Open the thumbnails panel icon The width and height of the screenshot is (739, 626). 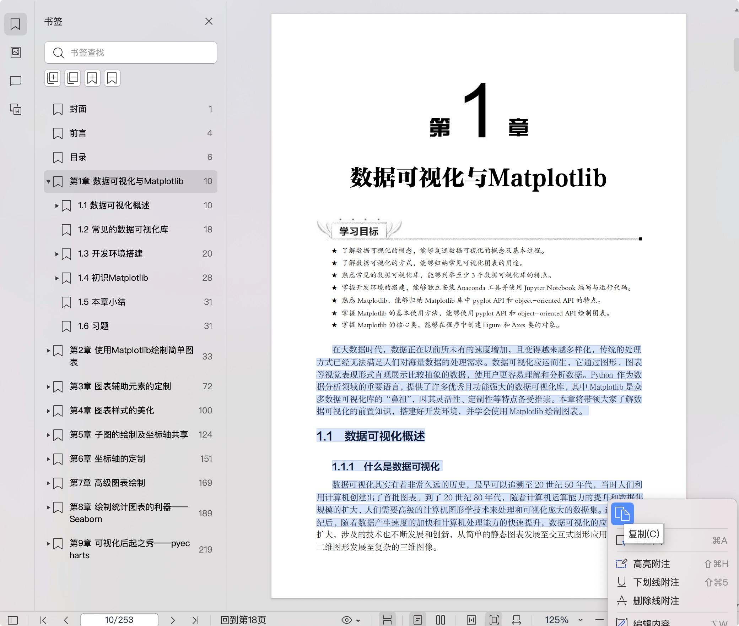pyautogui.click(x=15, y=53)
